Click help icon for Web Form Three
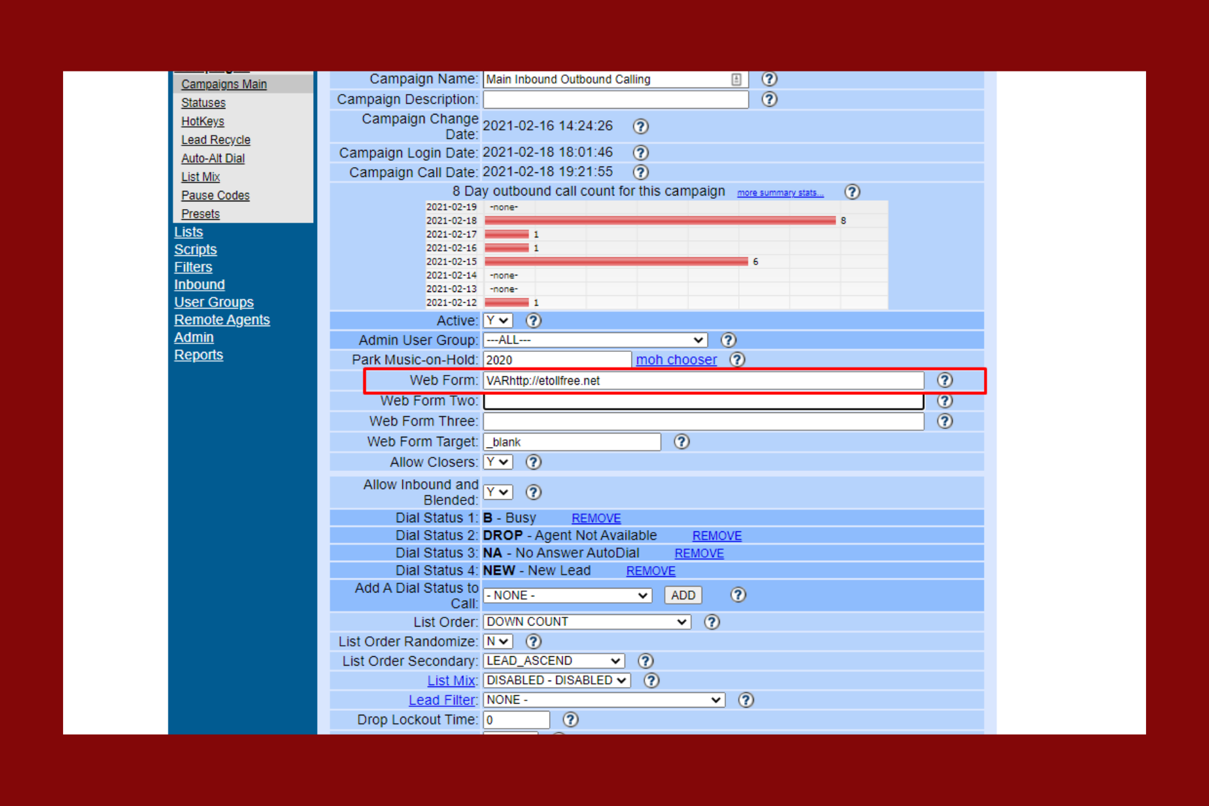The image size is (1209, 806). pyautogui.click(x=945, y=421)
